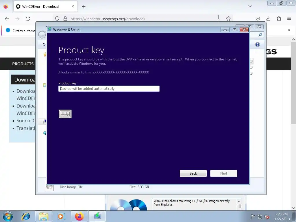Click the muted volume tray icon

pos(267,217)
